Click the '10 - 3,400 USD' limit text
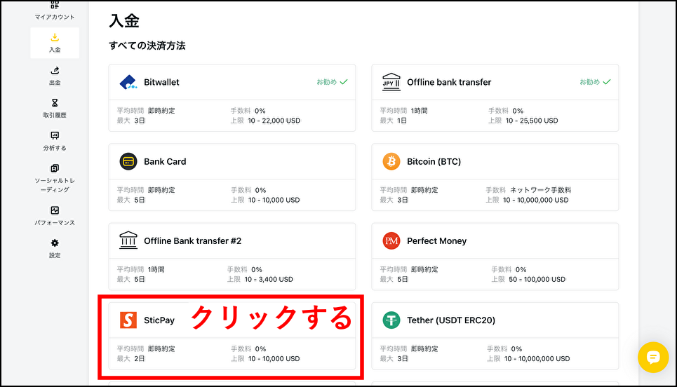Image resolution: width=677 pixels, height=387 pixels. tap(269, 280)
